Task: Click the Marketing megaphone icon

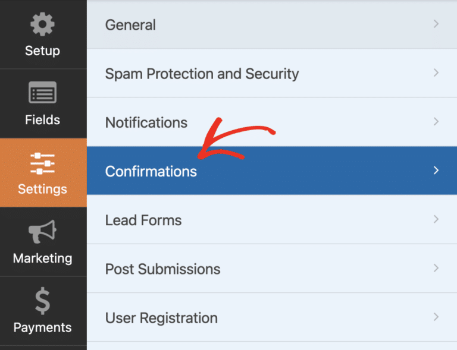Action: 42,232
